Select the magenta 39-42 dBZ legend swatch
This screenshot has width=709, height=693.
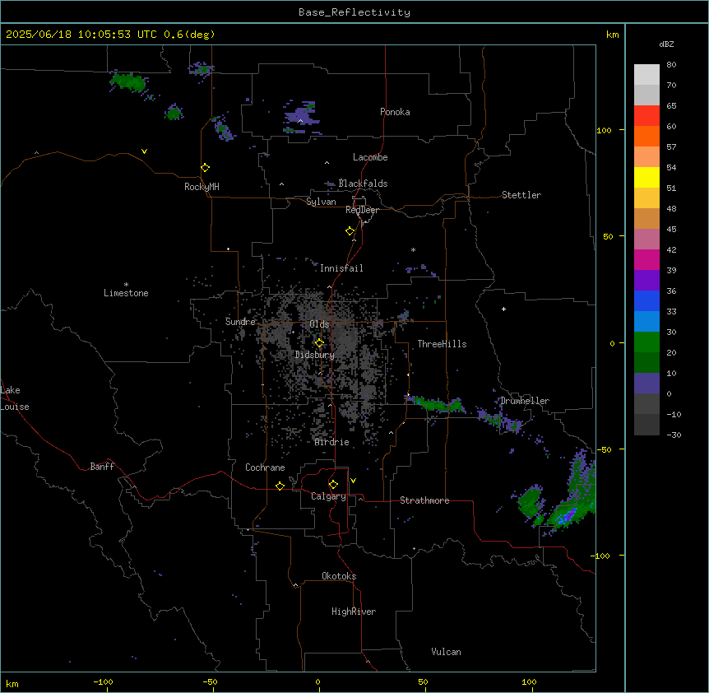click(x=646, y=259)
